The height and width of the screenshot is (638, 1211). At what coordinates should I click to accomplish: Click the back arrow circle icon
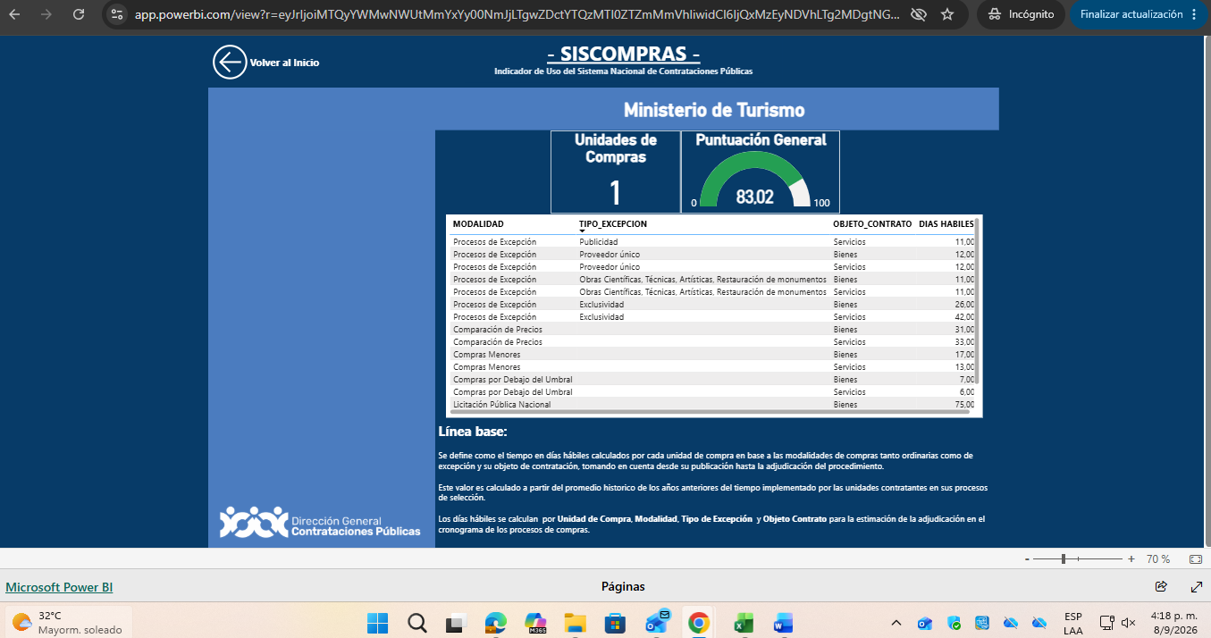(x=230, y=63)
